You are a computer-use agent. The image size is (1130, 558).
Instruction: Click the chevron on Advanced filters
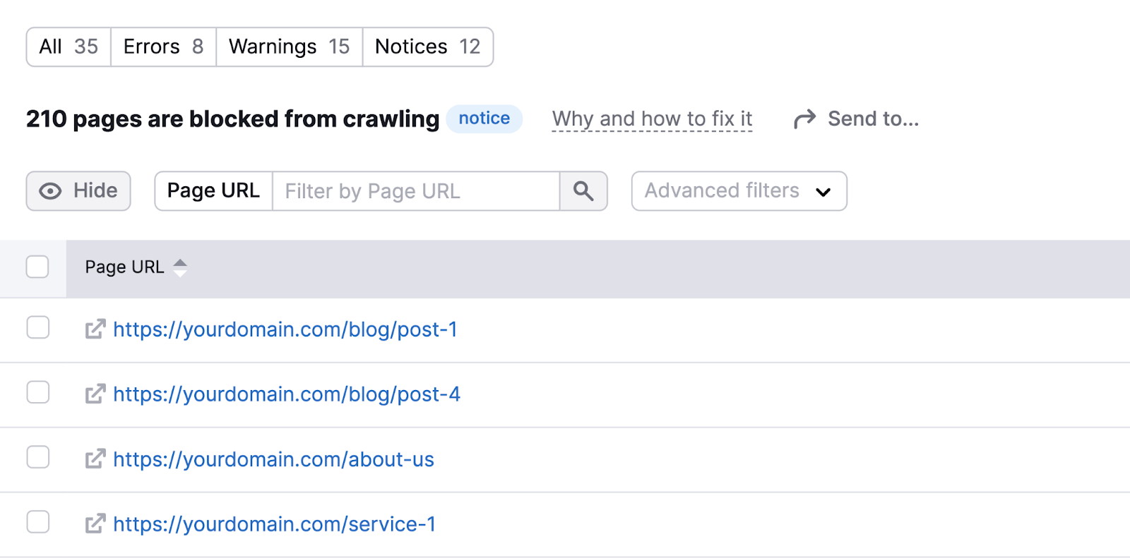click(x=823, y=191)
